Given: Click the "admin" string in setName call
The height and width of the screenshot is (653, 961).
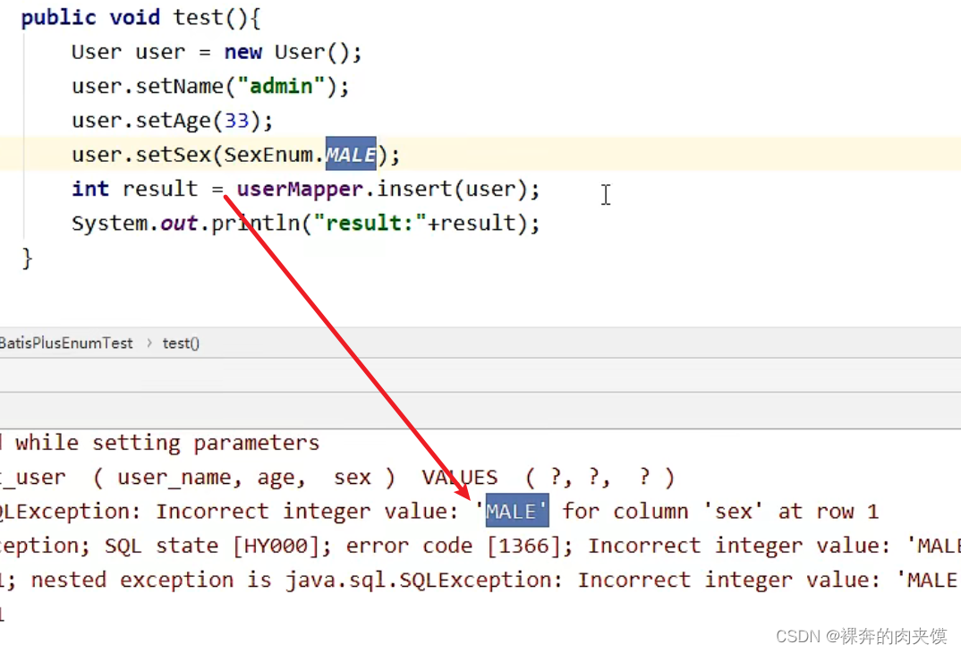Looking at the screenshot, I should click(x=281, y=86).
